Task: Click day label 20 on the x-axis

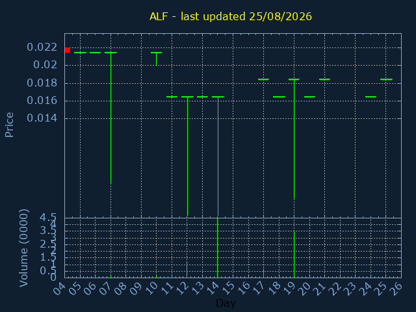Action: pyautogui.click(x=304, y=289)
